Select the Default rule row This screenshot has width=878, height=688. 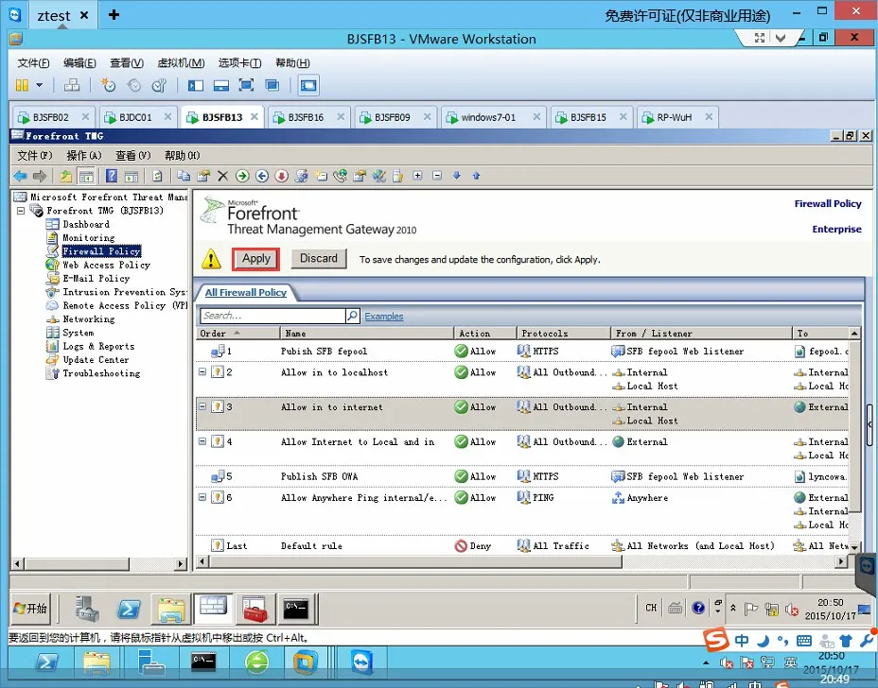tap(522, 546)
